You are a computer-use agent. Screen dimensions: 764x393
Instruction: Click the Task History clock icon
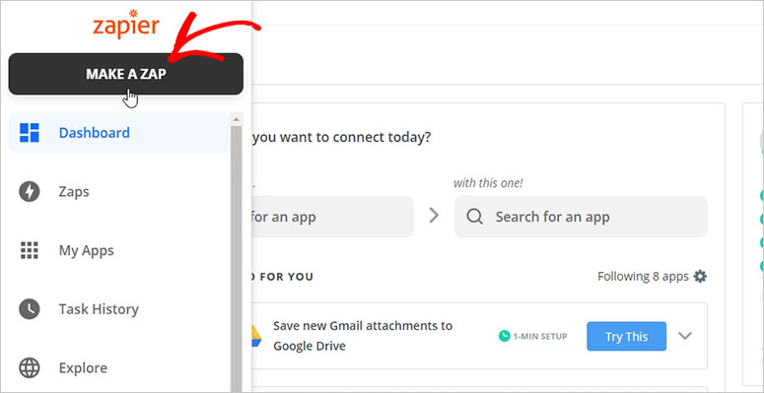point(30,309)
